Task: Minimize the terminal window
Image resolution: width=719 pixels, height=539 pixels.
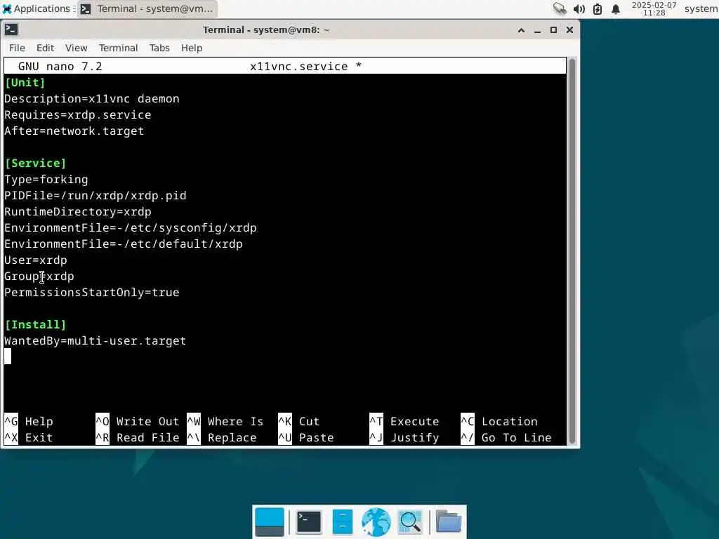Action: pyautogui.click(x=537, y=30)
